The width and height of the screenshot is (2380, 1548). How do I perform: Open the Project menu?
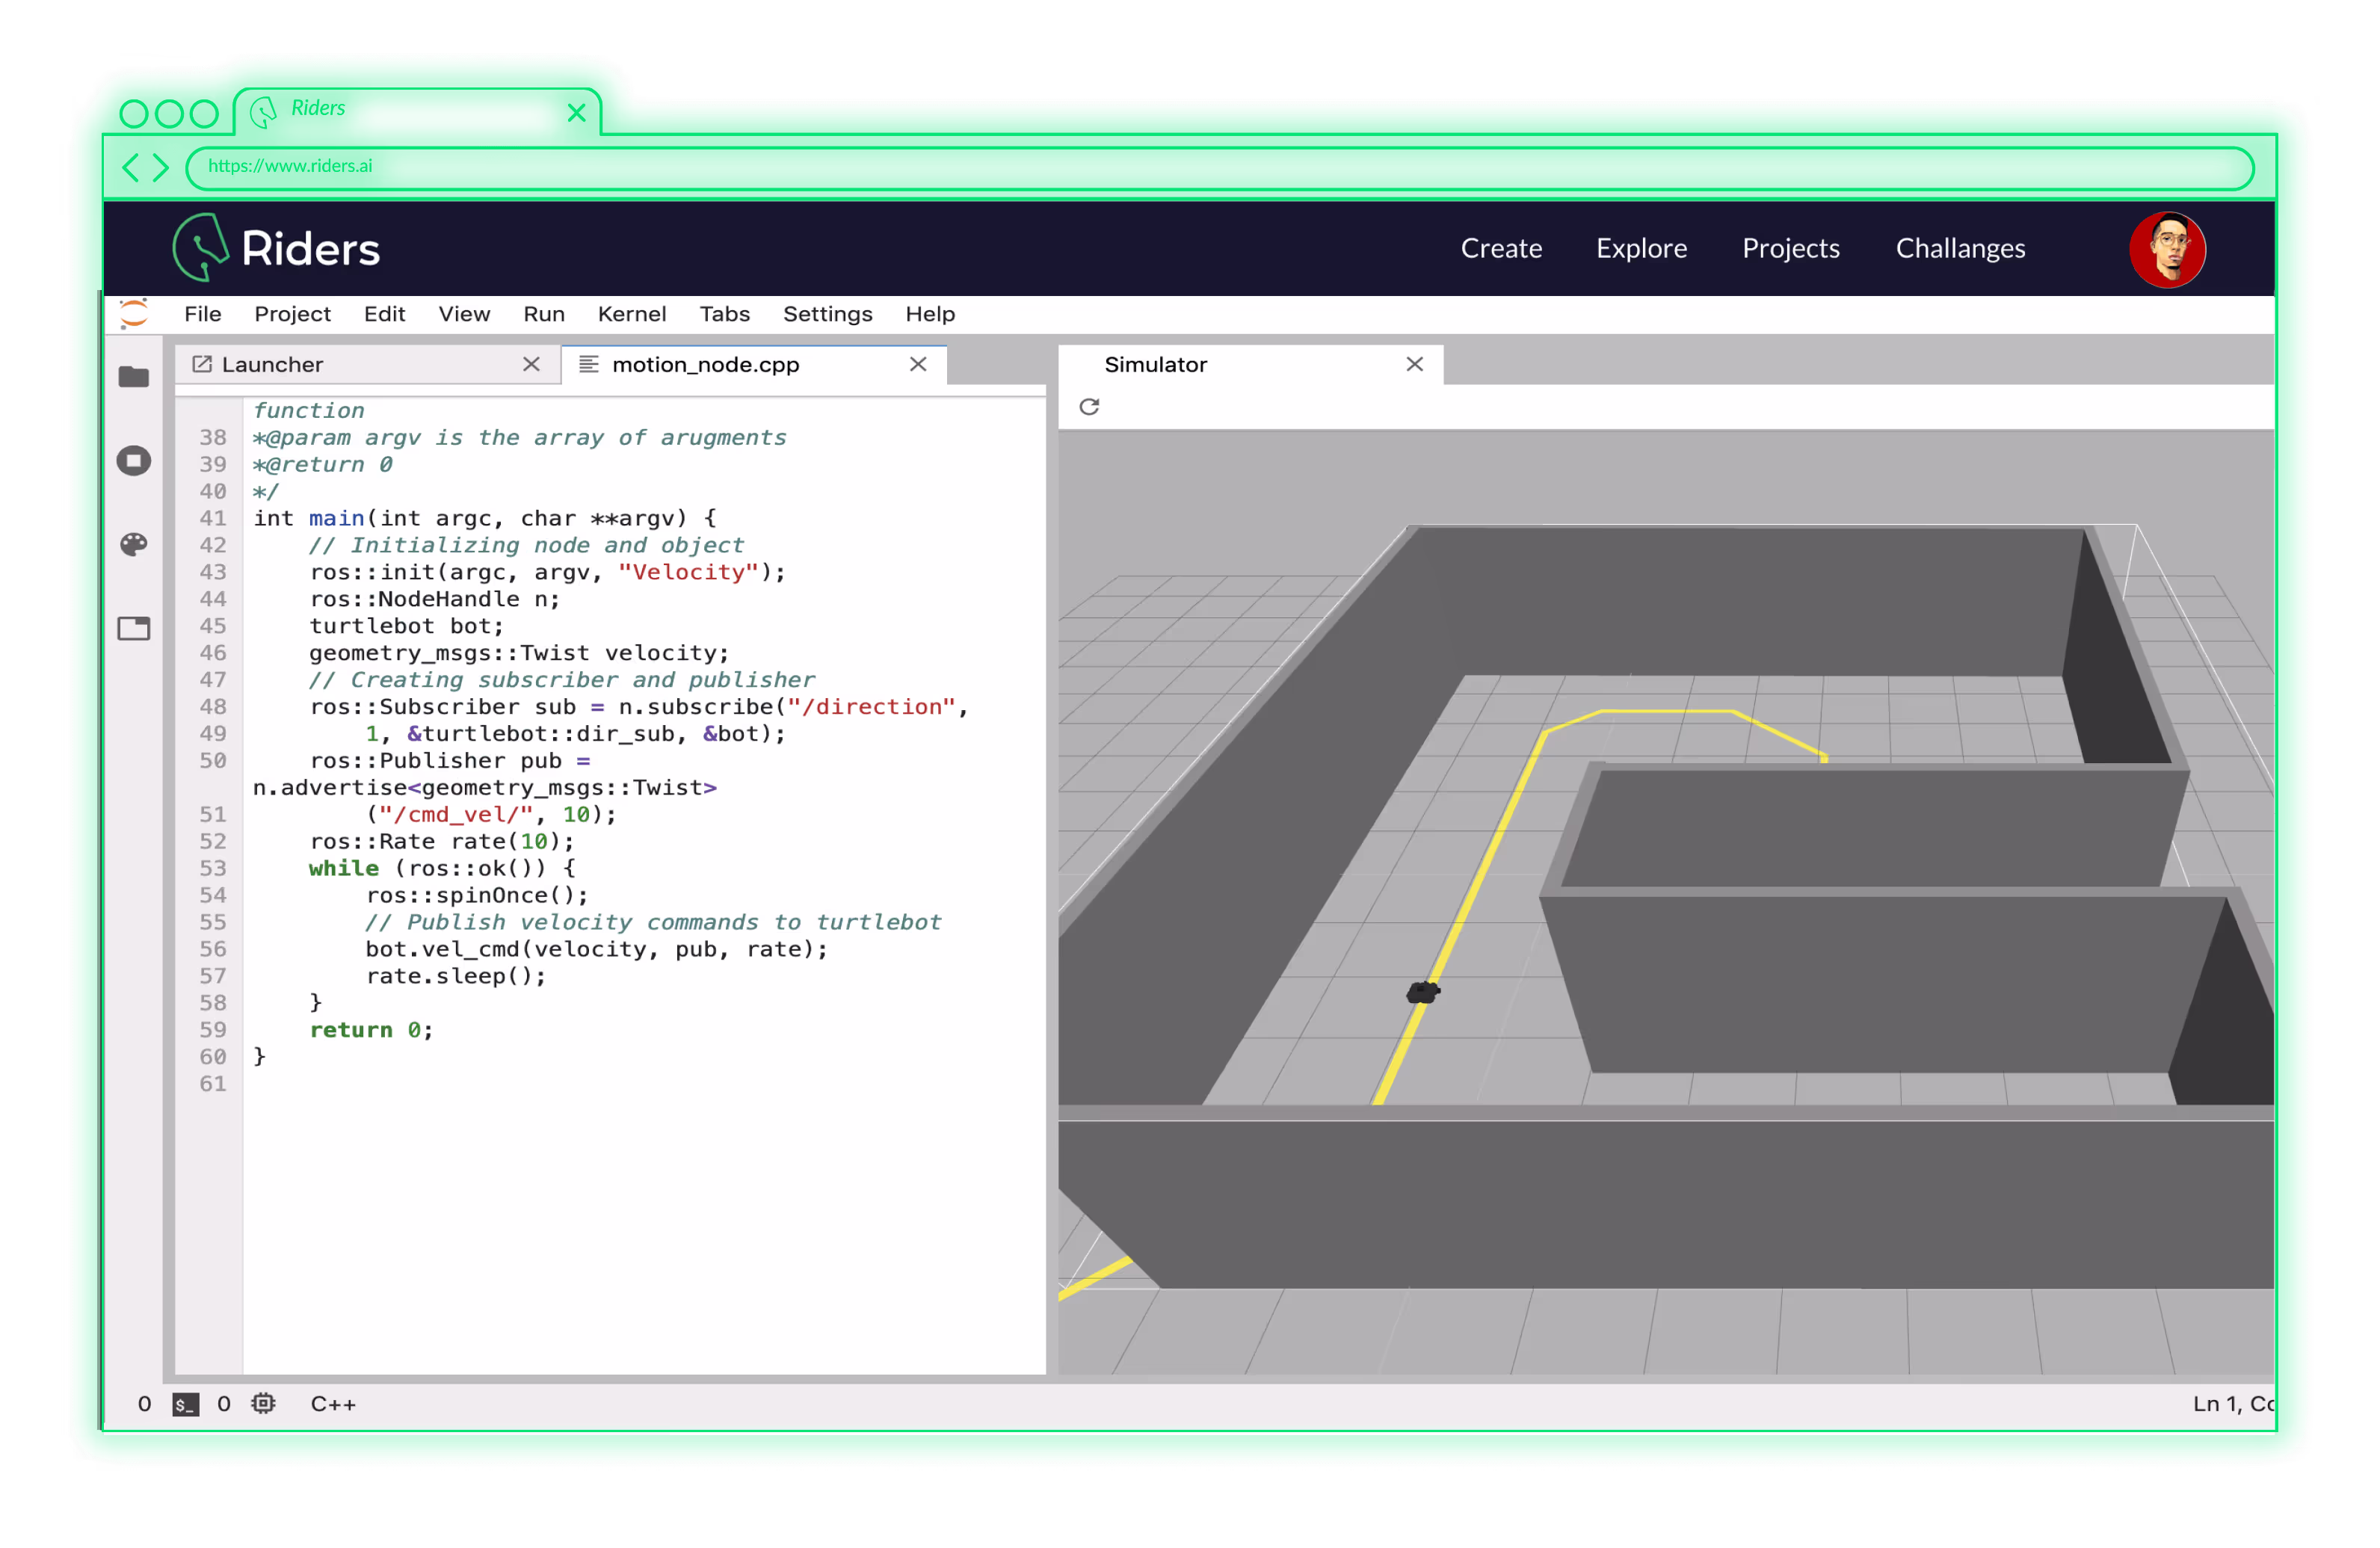click(x=292, y=314)
